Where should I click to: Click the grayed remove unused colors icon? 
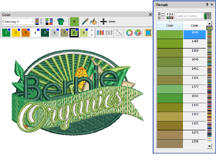pyautogui.click(x=109, y=32)
